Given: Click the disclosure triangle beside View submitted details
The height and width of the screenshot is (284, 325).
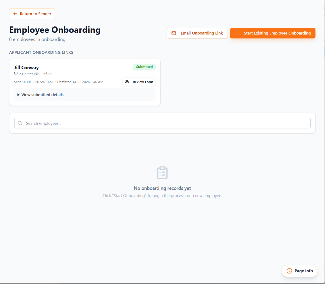Looking at the screenshot, I should coord(18,95).
